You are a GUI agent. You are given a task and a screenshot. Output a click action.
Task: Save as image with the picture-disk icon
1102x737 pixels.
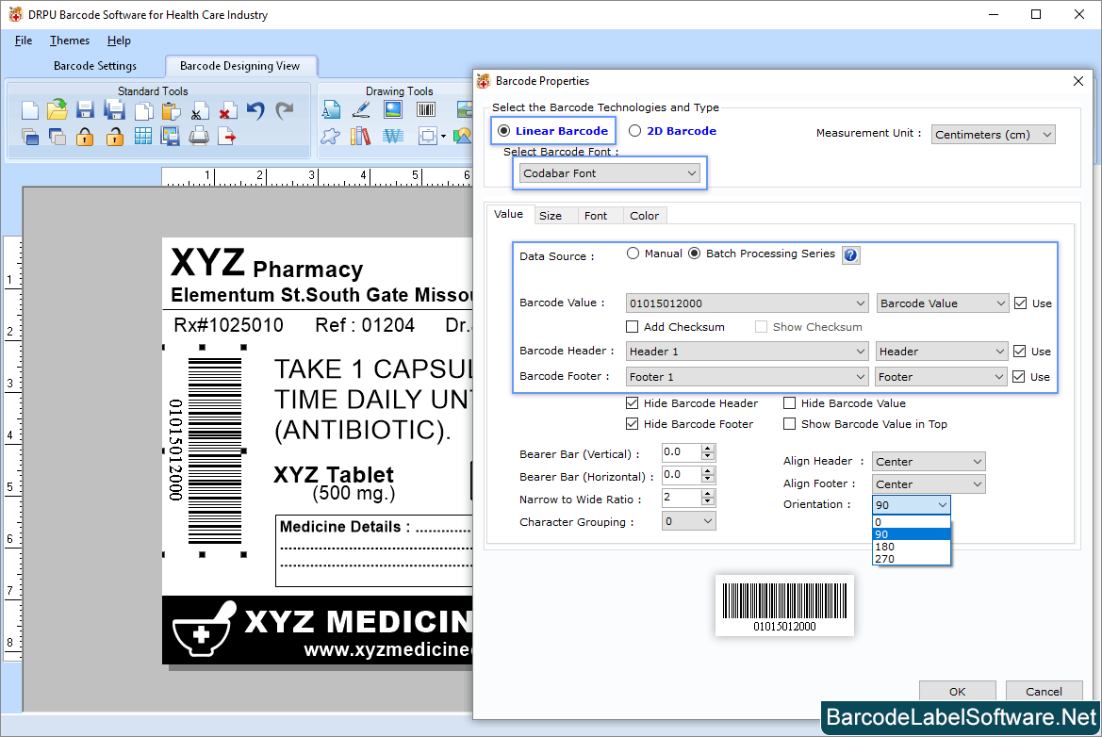click(x=171, y=137)
